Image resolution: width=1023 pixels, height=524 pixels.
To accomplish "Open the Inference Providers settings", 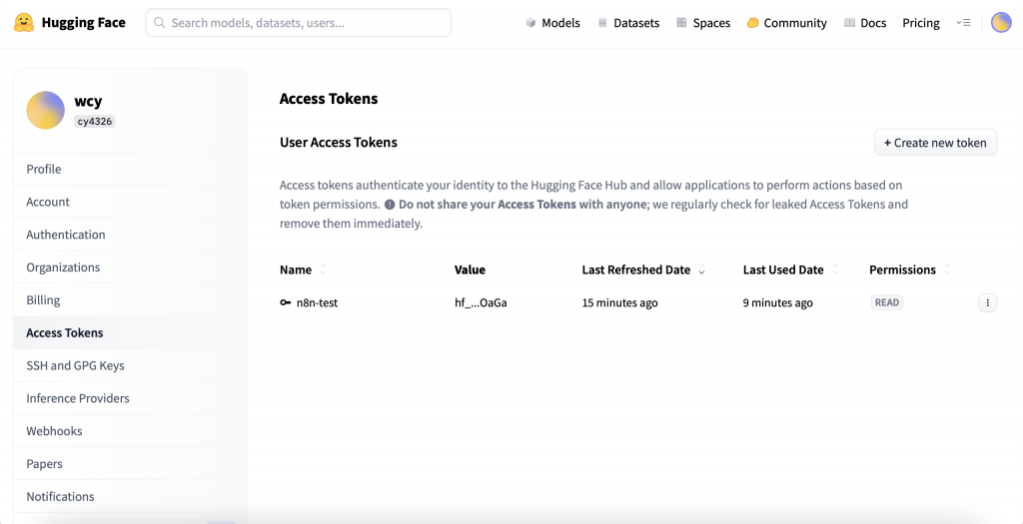I will (78, 398).
